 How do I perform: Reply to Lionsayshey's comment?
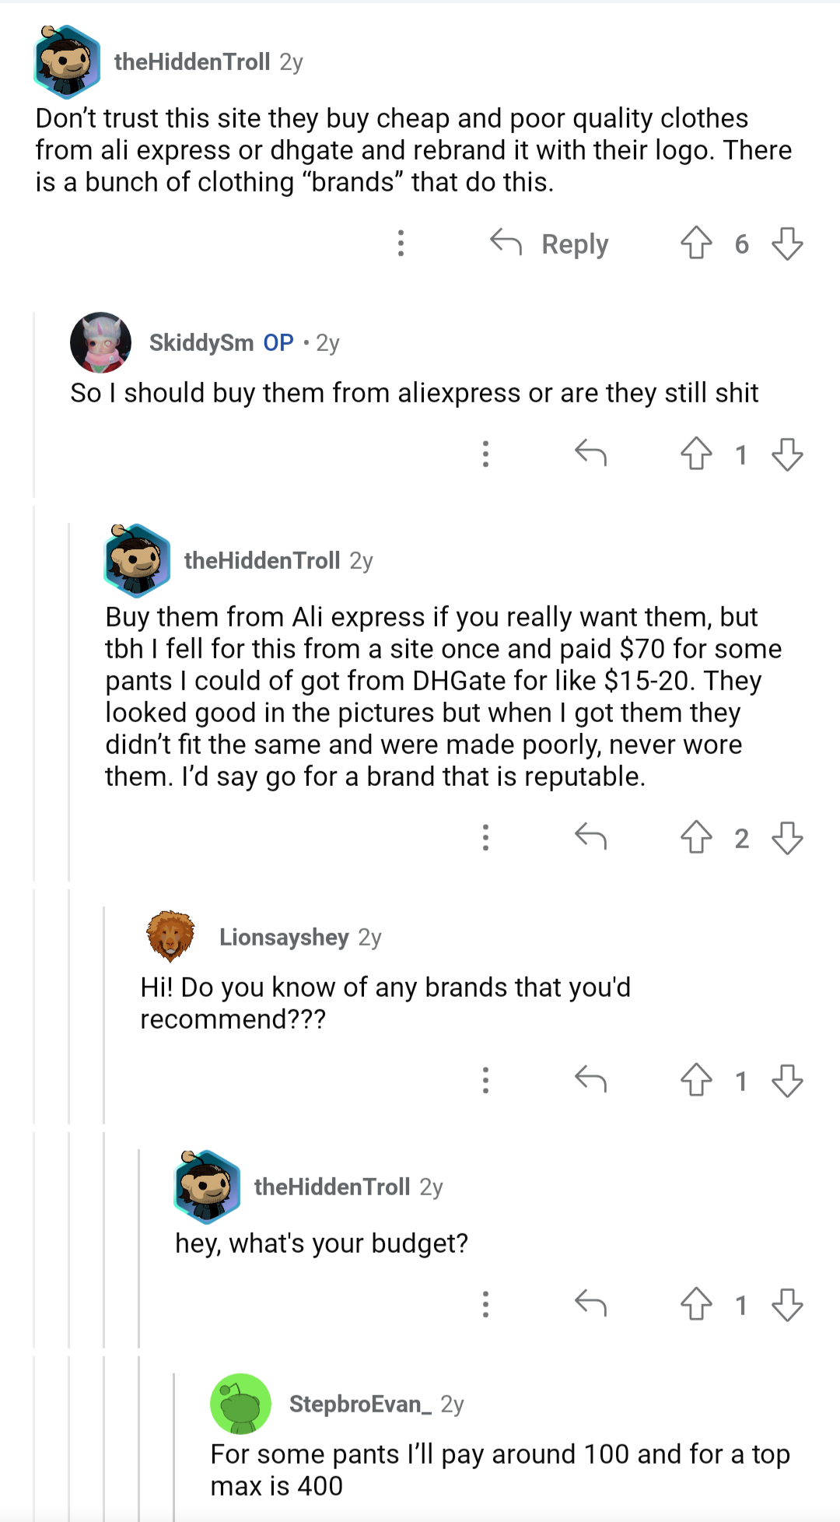[x=590, y=1080]
